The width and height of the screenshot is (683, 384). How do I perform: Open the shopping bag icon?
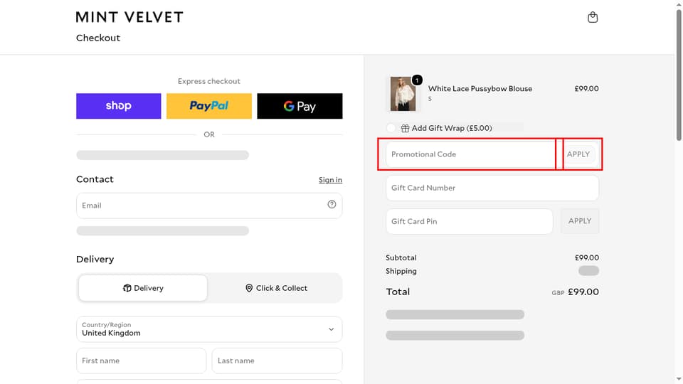click(x=593, y=17)
